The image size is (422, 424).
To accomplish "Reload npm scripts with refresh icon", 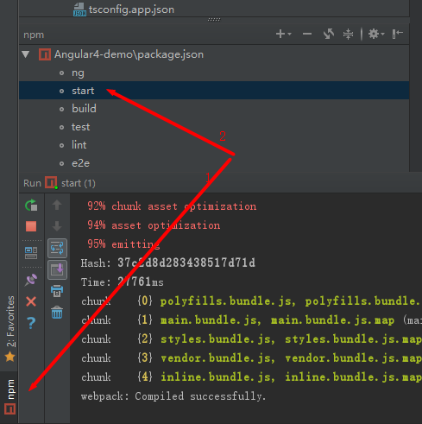I will coord(329,34).
